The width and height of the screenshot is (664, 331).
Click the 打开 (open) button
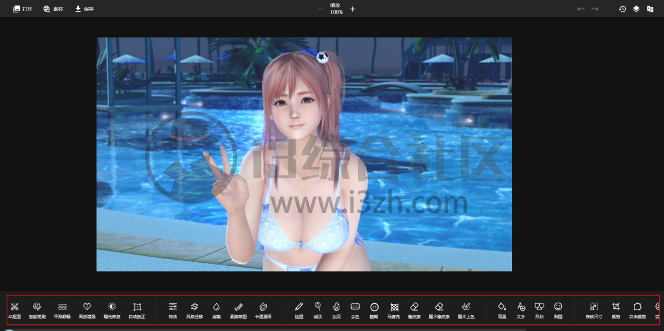[x=23, y=9]
